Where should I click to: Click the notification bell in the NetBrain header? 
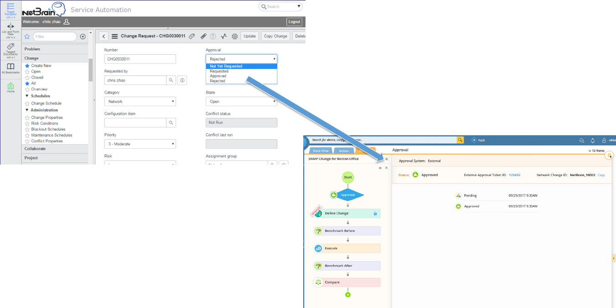click(x=592, y=140)
